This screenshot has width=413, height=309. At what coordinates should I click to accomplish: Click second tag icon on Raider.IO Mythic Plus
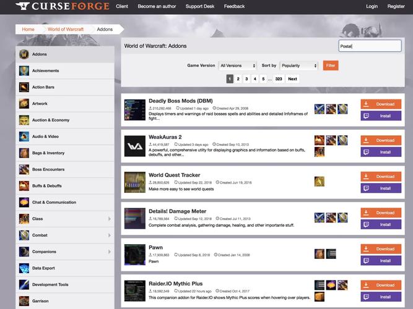pos(331,285)
